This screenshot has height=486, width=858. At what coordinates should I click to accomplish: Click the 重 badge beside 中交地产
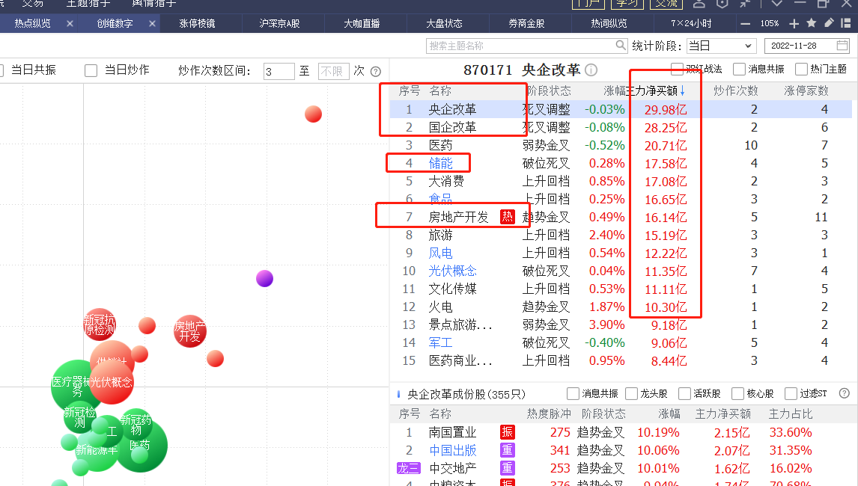coord(508,468)
